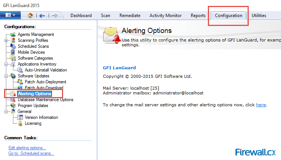
Task: Open Scheduled Scans tree entry
Action: point(33,46)
